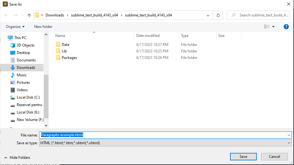Open the Organize menu
294x165 pixels.
click(15, 27)
